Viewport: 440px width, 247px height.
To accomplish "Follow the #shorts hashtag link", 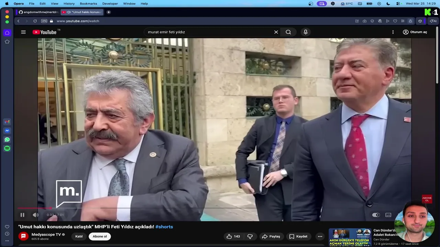I will (164, 227).
